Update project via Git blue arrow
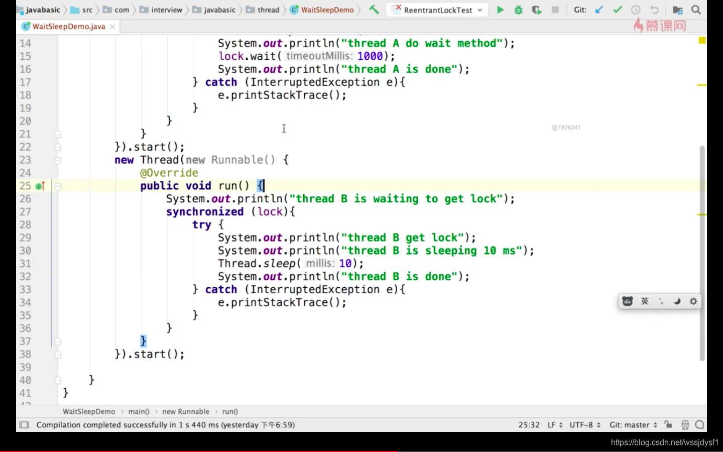Image resolution: width=723 pixels, height=452 pixels. pyautogui.click(x=599, y=10)
